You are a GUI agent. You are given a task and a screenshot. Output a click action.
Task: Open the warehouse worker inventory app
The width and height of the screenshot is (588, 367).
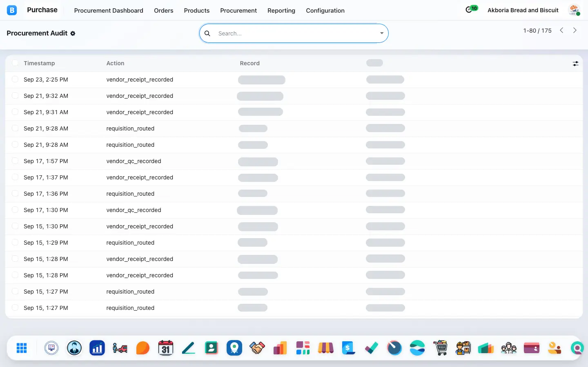point(463,348)
